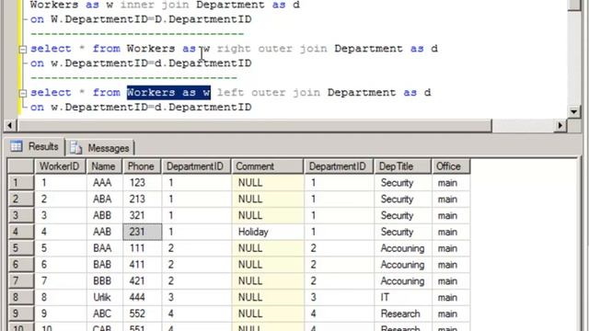Click the Name cell BBB
Screen dimensions: 589x331
coord(105,281)
